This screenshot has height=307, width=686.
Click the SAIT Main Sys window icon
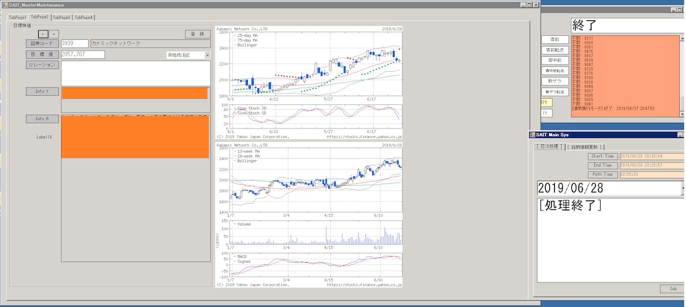coord(532,135)
